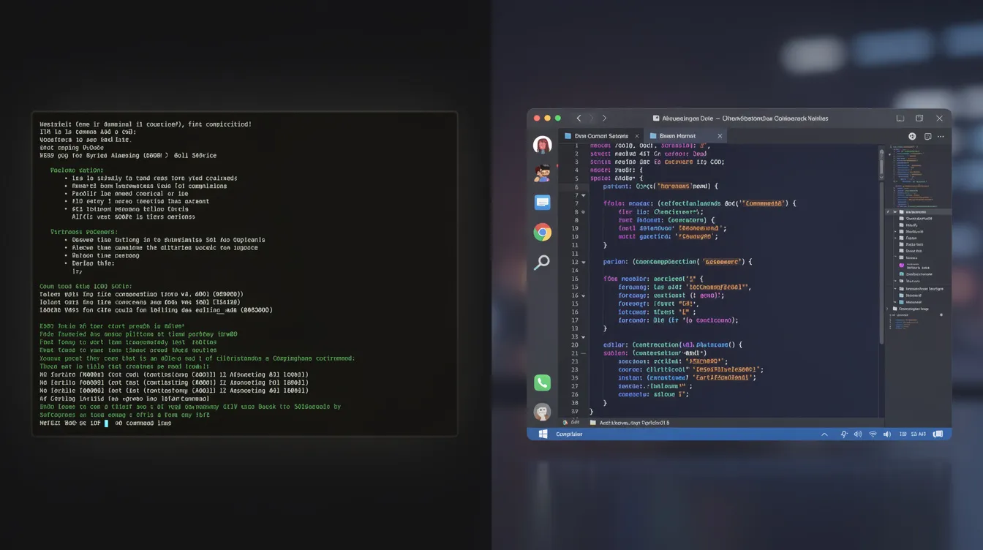Open the red-haired avatar in the editor sidebar
The width and height of the screenshot is (983, 550).
[x=542, y=145]
